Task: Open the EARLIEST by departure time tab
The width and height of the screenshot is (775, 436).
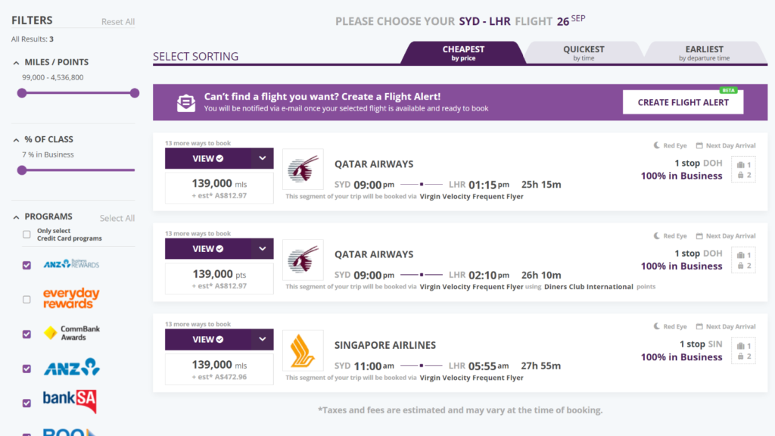Action: [x=705, y=54]
